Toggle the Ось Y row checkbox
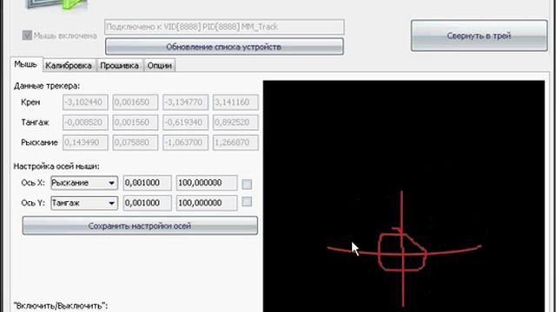Viewport: 556px width, 312px height. pyautogui.click(x=247, y=202)
